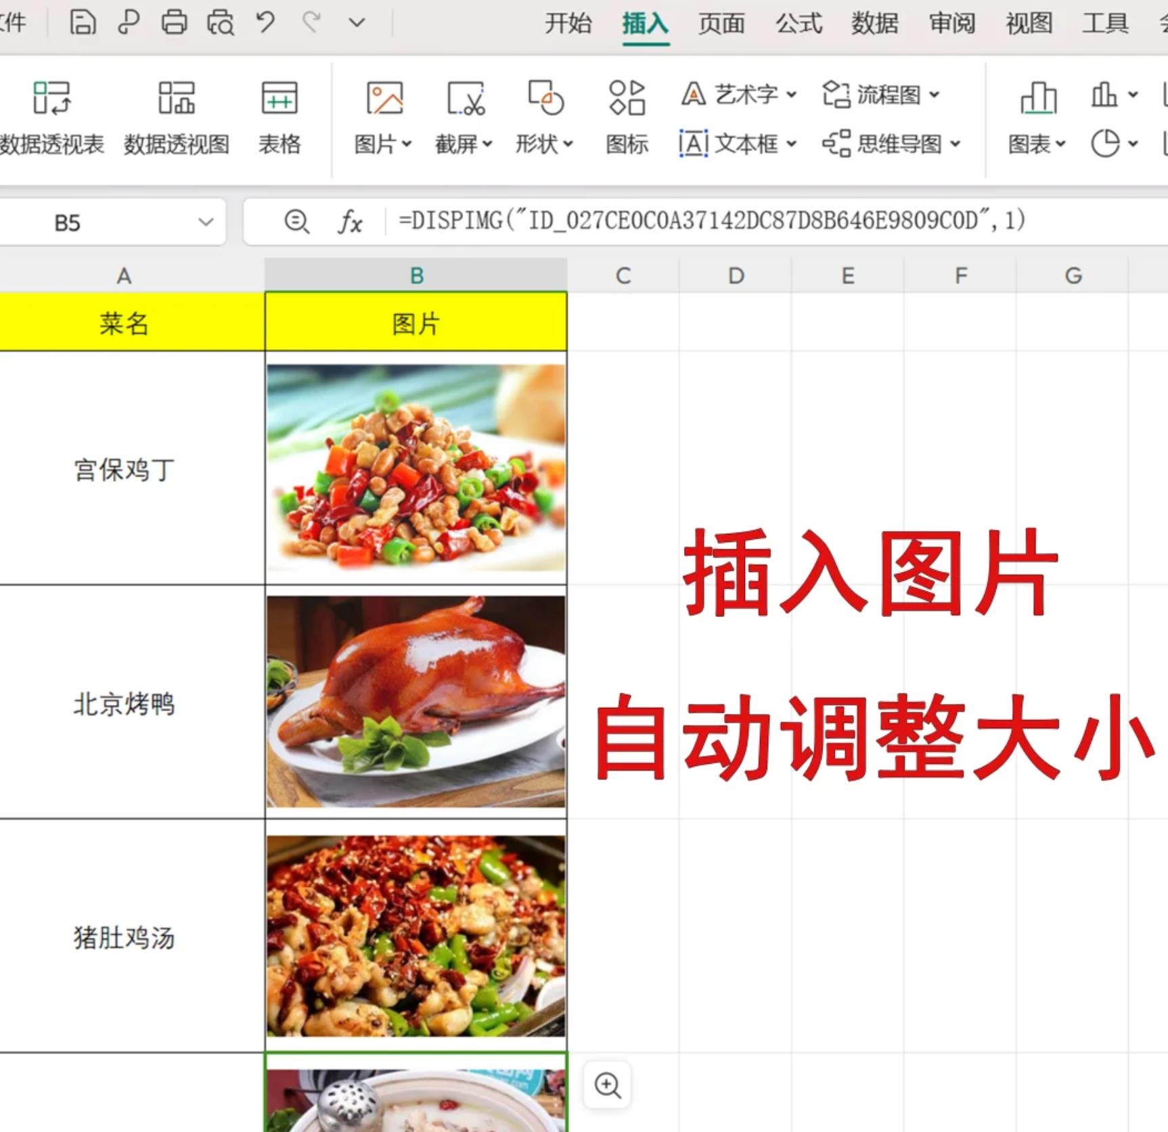Image resolution: width=1168 pixels, height=1132 pixels.
Task: Open the 公式 formulas tab
Action: 799,24
